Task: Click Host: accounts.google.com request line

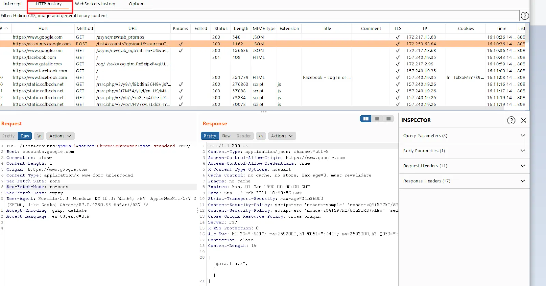Action: point(40,152)
